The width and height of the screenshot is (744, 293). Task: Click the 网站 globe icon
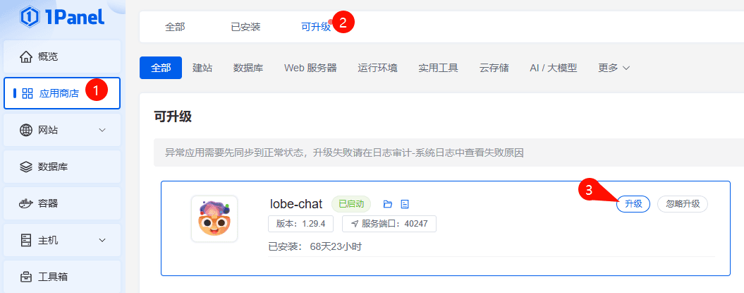[x=26, y=130]
